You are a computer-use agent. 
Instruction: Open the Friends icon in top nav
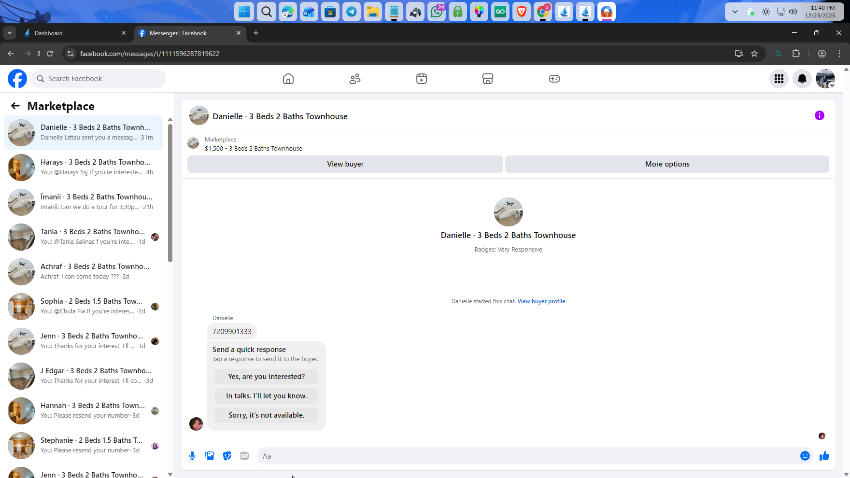point(355,79)
